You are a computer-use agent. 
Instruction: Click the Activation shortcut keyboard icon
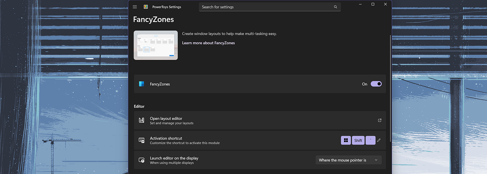pos(142,140)
